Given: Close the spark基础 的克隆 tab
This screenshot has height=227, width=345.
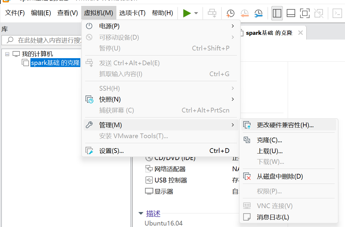Looking at the screenshot, I should tap(300, 33).
